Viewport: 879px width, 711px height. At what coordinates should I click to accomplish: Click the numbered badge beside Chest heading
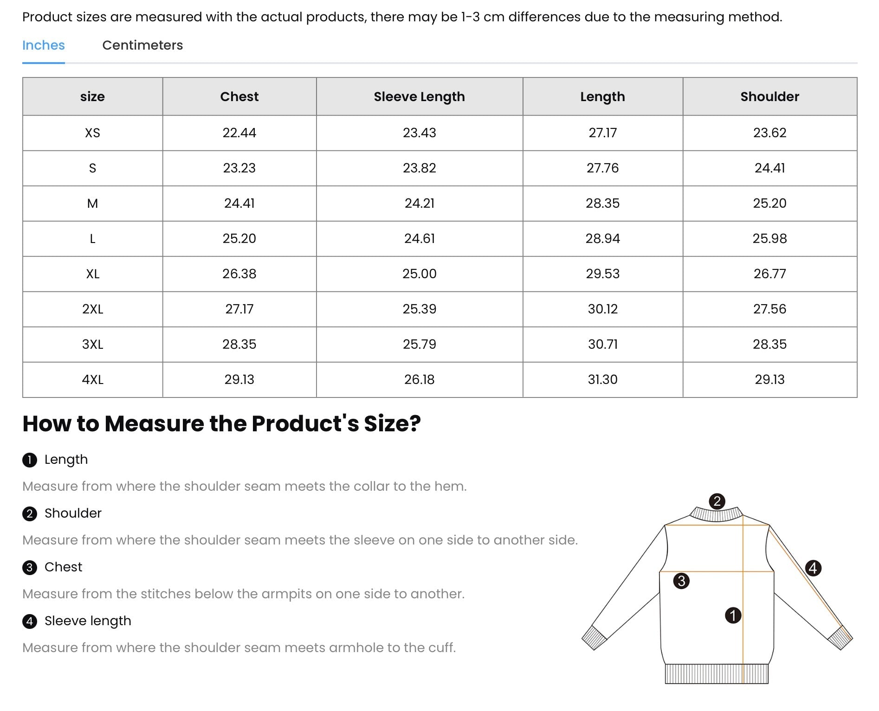[x=30, y=567]
